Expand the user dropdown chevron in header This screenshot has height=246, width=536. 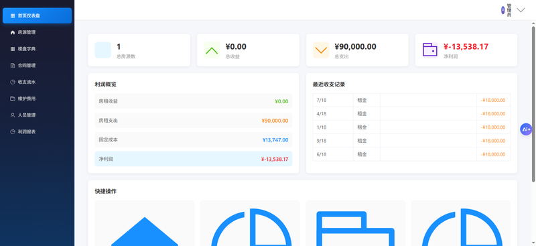(521, 10)
